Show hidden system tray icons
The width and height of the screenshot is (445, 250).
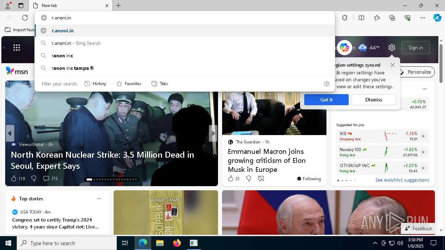[x=375, y=243]
